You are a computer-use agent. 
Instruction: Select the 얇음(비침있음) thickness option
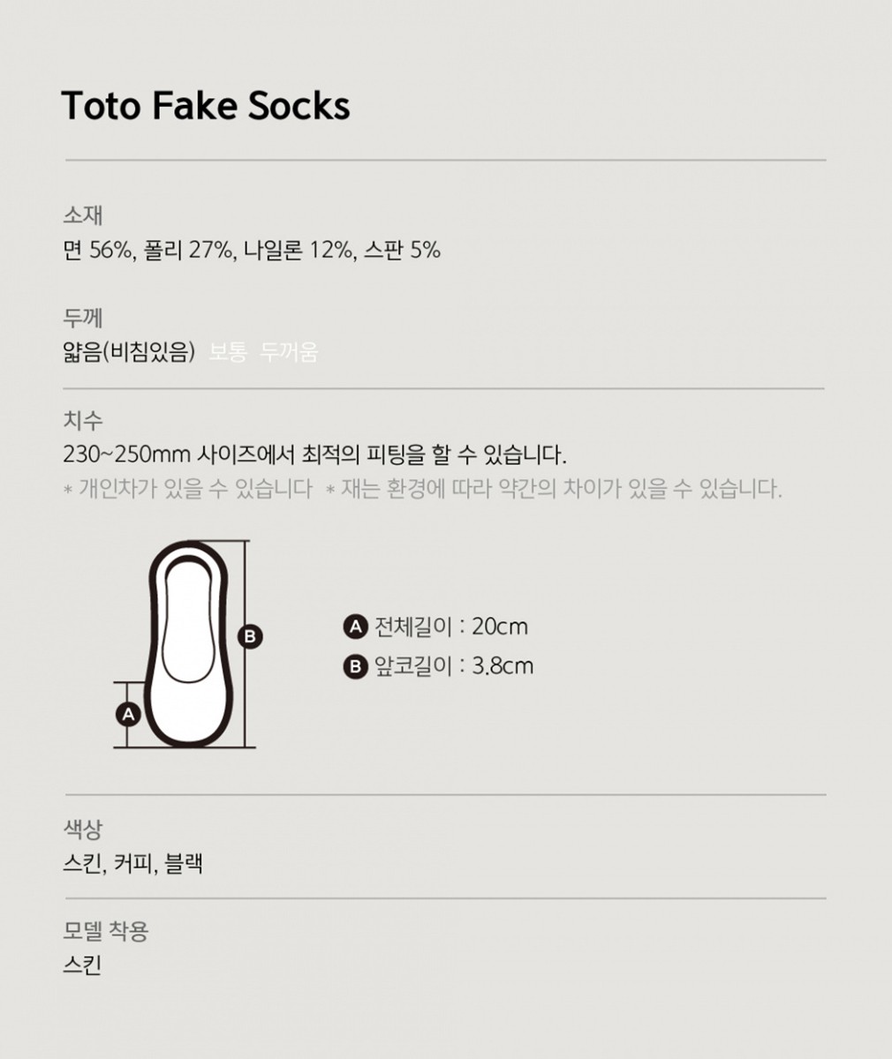129,353
